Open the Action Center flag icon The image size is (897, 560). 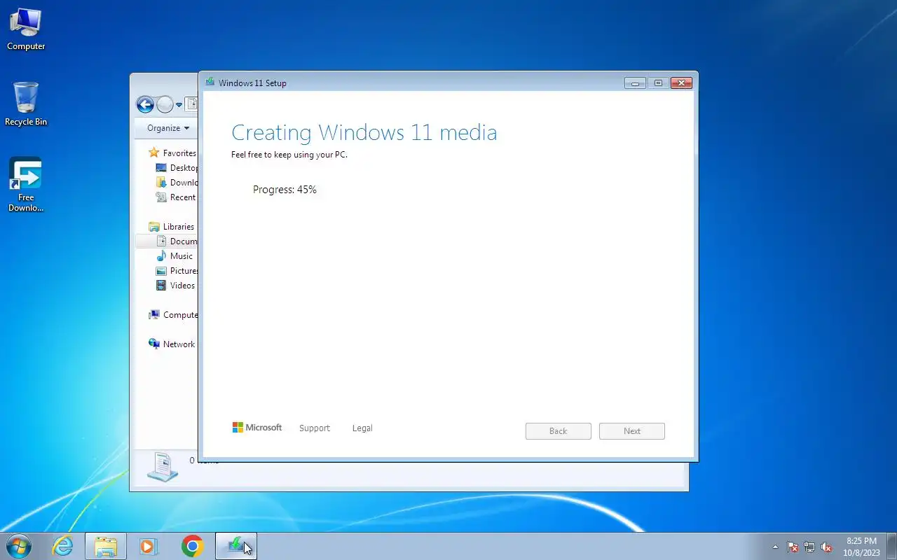[793, 547]
